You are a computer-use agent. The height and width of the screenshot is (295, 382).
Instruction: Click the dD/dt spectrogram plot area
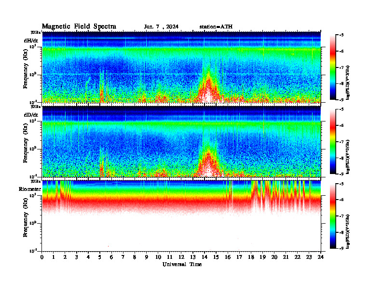(181, 141)
